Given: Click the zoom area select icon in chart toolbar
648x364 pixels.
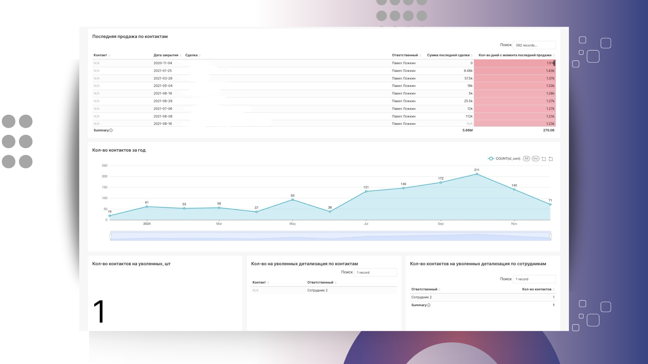Looking at the screenshot, I should pyautogui.click(x=544, y=159).
